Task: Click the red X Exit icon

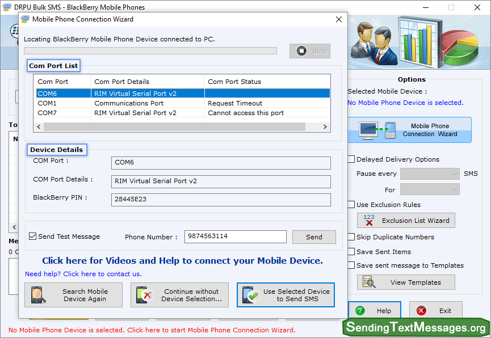Action: pyautogui.click(x=421, y=310)
